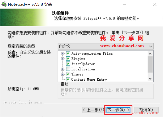Image resolution: width=163 pixels, height=117 pixels.
Task: Select the Auto-Updater item label
Action: 83,64
